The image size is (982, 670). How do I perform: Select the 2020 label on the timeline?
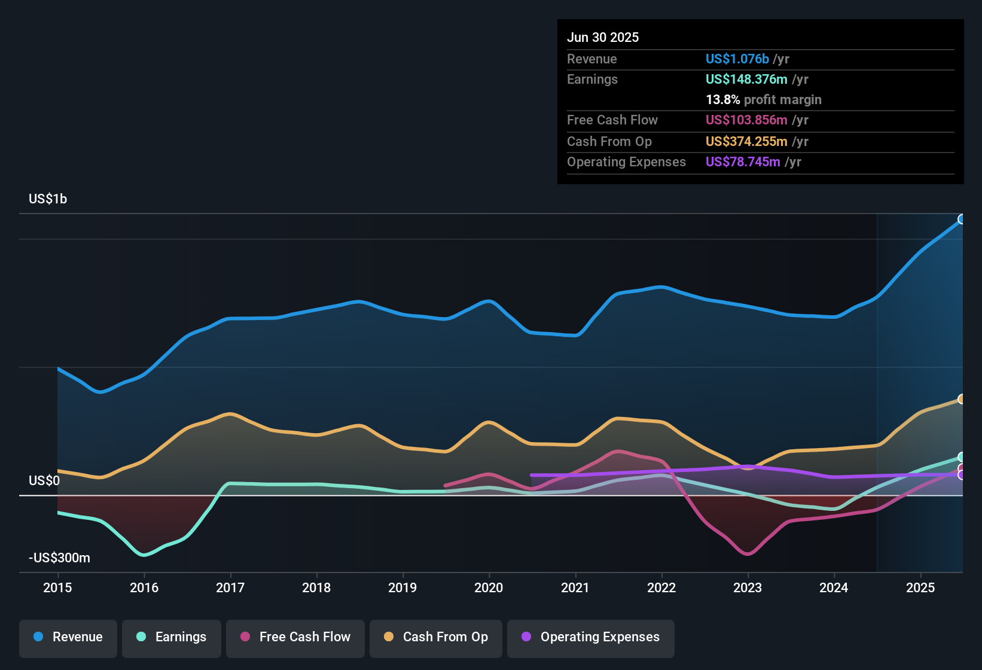pyautogui.click(x=489, y=588)
